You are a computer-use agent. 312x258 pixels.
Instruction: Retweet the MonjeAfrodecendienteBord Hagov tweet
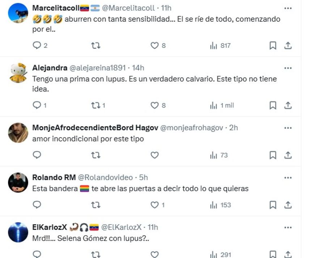coord(96,155)
